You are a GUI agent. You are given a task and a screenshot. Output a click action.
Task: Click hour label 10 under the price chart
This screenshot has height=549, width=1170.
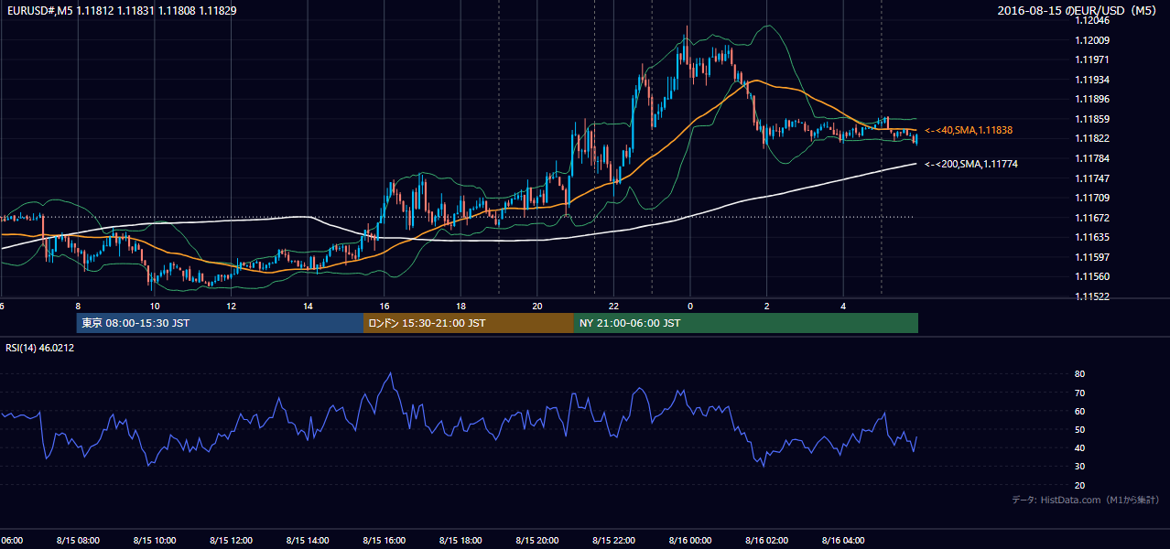(155, 306)
